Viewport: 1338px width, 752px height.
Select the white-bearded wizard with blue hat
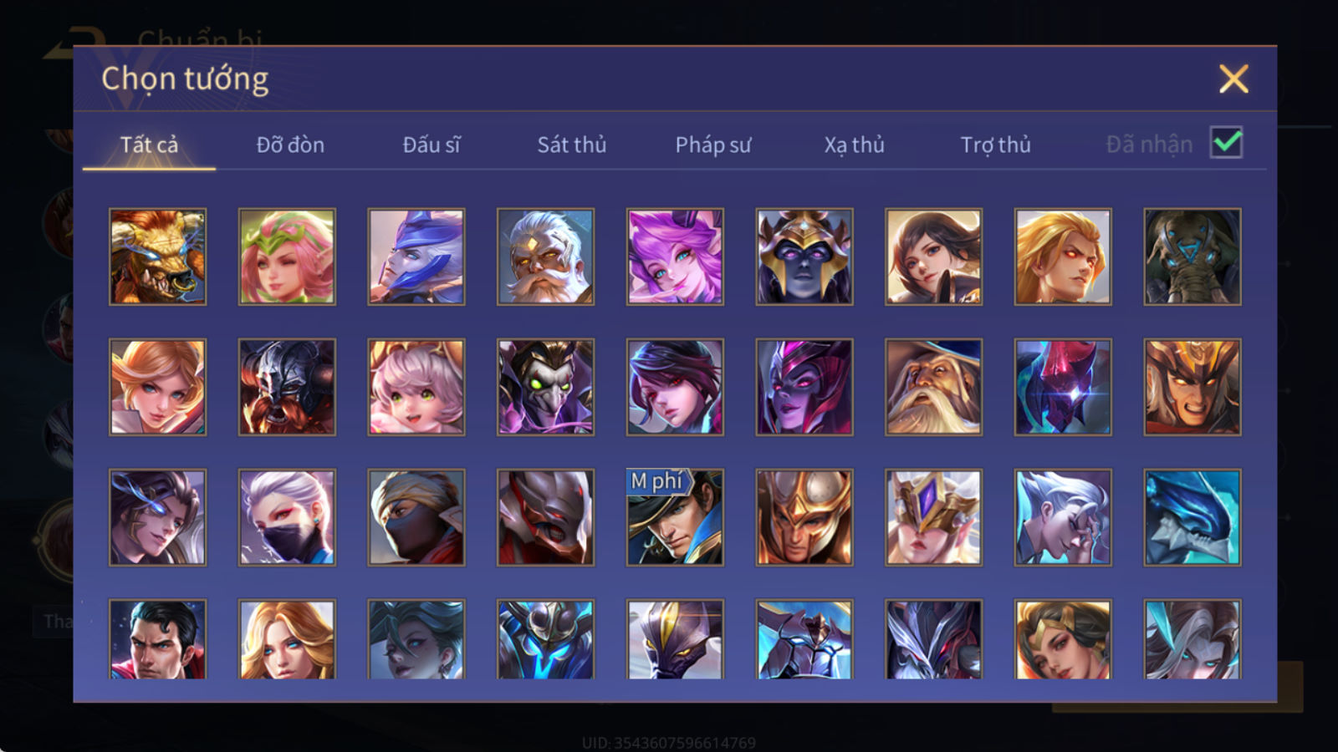933,387
